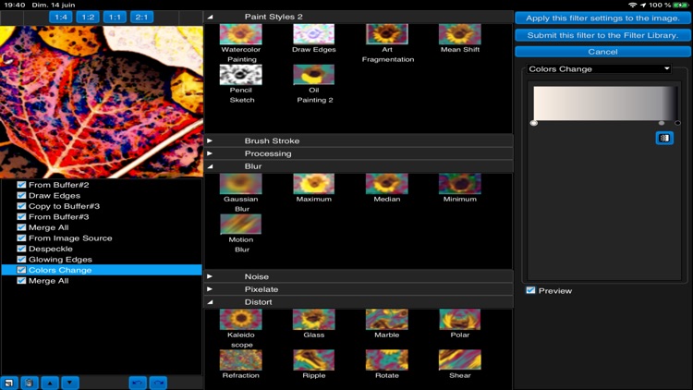Image resolution: width=693 pixels, height=390 pixels.
Task: Expand the Noise section
Action: (211, 276)
